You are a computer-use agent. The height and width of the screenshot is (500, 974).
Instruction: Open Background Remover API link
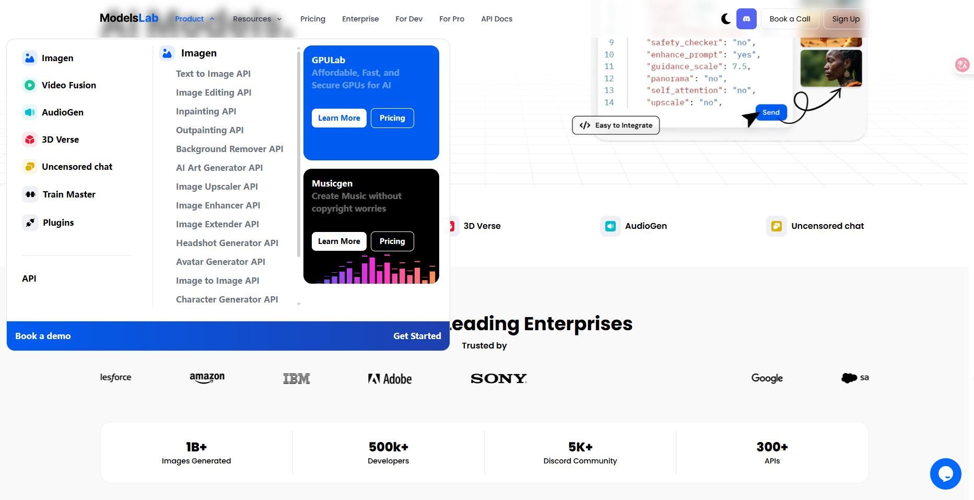coord(229,149)
